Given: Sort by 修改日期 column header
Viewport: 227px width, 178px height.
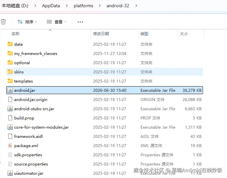Looking at the screenshot, I should tap(101, 34).
